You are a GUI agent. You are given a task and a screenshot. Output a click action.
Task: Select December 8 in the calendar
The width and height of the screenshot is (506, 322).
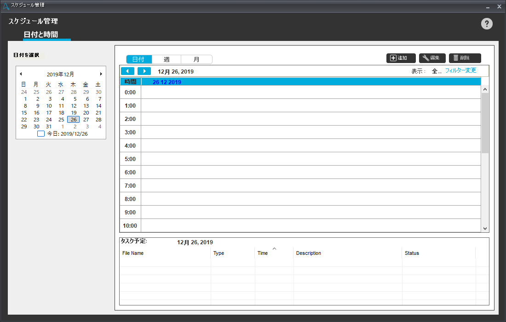25,106
